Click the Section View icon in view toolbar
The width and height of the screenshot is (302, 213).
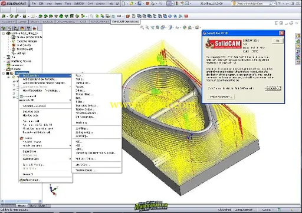(x=157, y=28)
